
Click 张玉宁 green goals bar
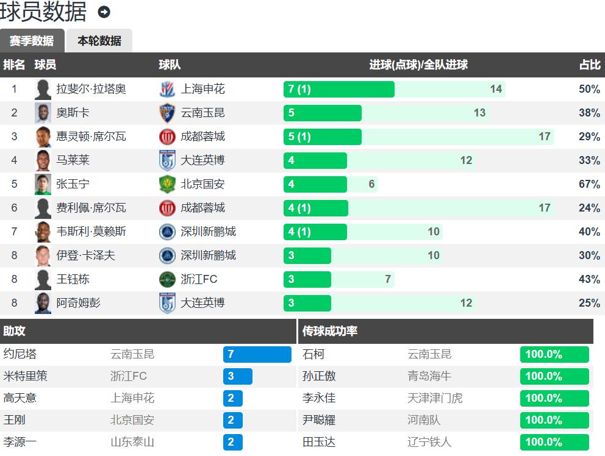pyautogui.click(x=315, y=185)
